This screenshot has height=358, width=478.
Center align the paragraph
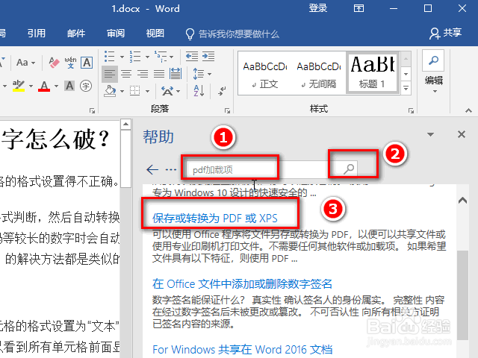[126, 74]
